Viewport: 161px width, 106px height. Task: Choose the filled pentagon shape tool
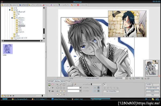point(61,94)
